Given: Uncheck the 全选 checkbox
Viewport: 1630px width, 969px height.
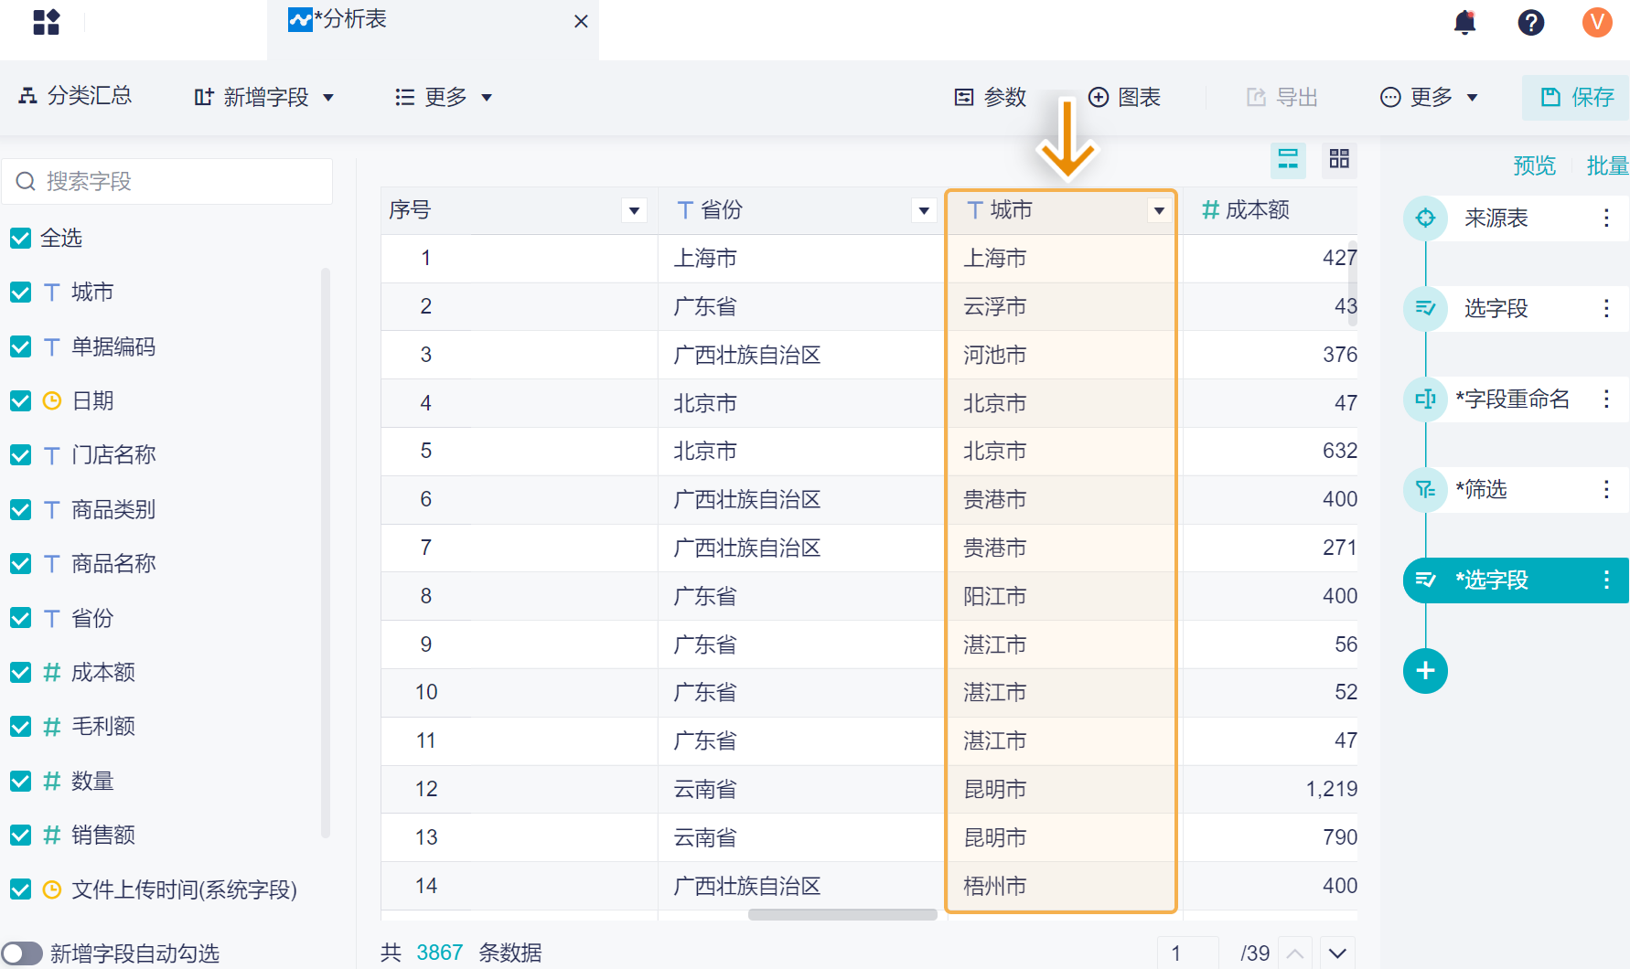Looking at the screenshot, I should (20, 239).
